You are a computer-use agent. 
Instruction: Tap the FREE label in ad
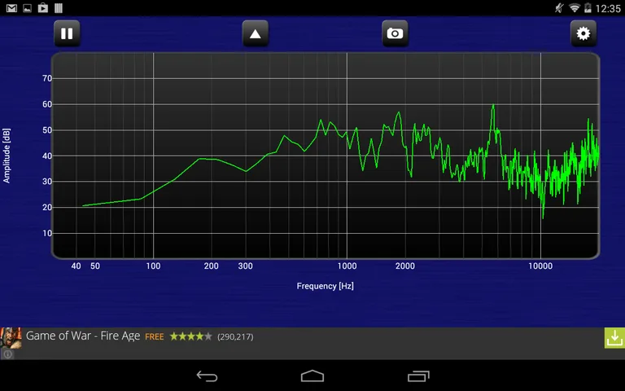[x=155, y=336]
